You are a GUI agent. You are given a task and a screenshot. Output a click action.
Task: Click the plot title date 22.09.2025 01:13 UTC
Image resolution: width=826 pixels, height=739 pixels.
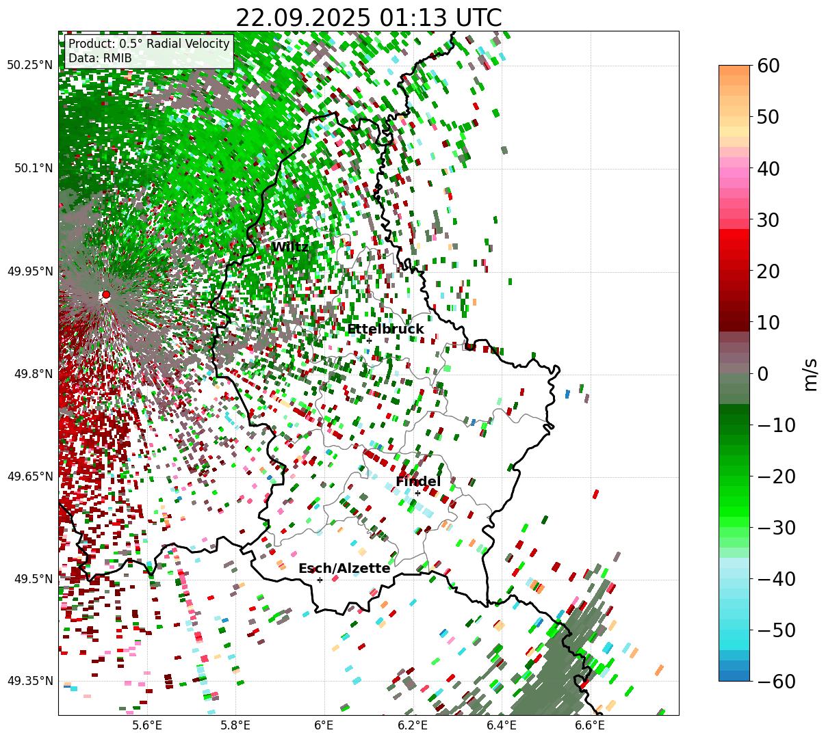tap(368, 18)
